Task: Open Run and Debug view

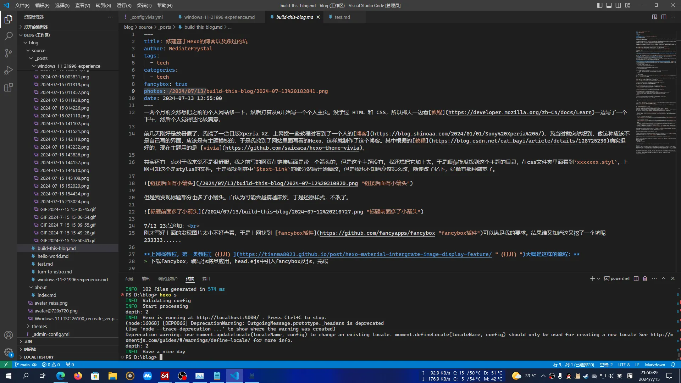Action: tap(9, 70)
